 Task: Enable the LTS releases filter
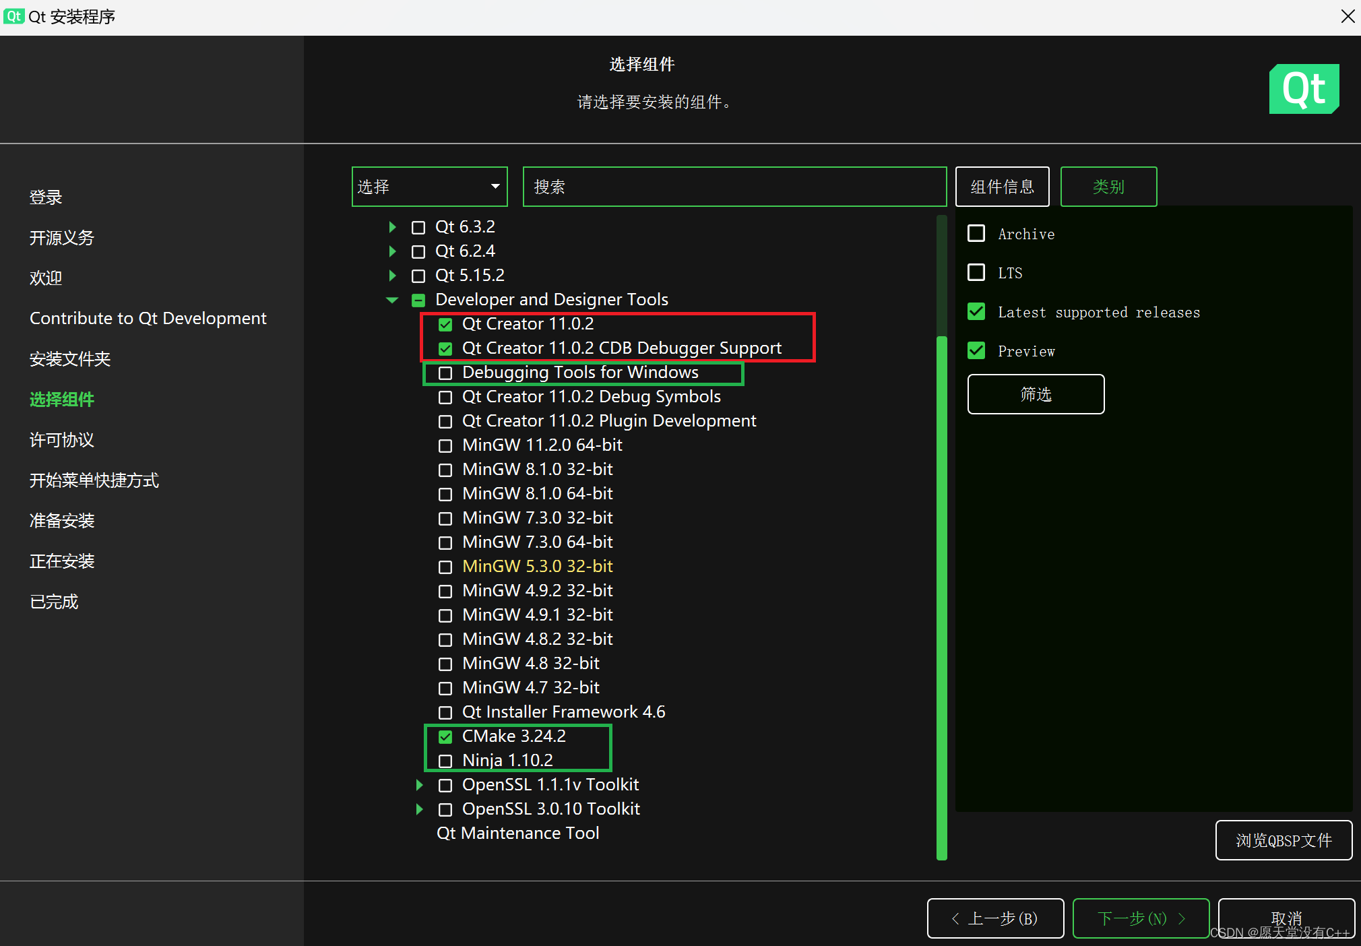coord(977,272)
